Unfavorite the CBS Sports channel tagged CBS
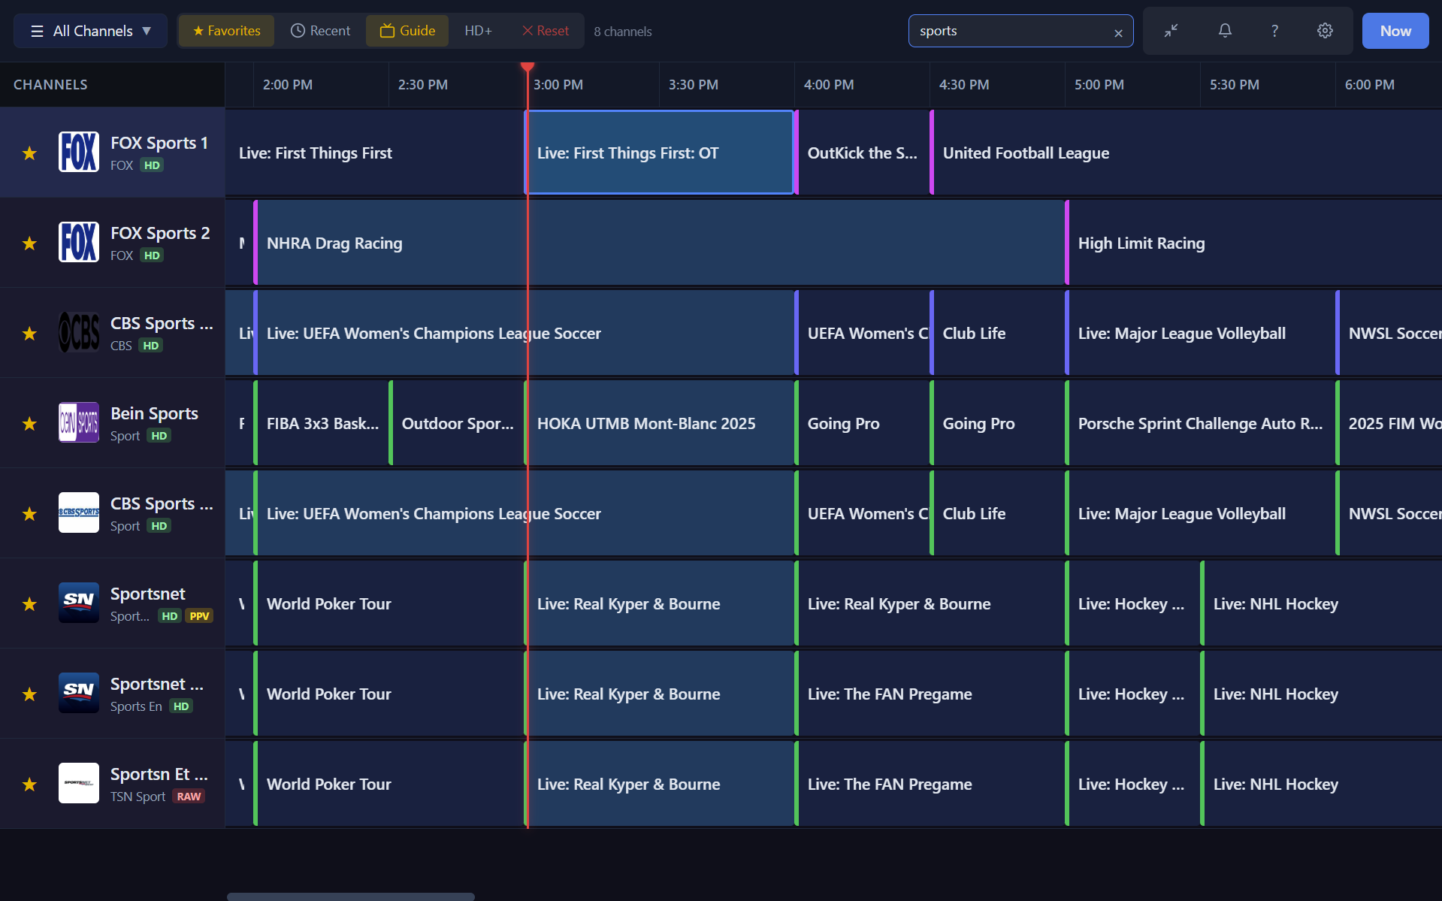This screenshot has width=1442, height=901. pyautogui.click(x=29, y=334)
